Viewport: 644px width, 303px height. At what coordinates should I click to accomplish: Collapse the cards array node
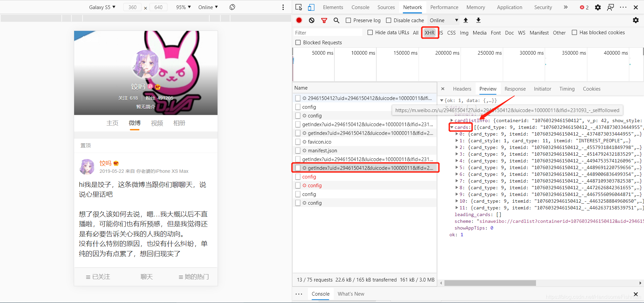[452, 128]
